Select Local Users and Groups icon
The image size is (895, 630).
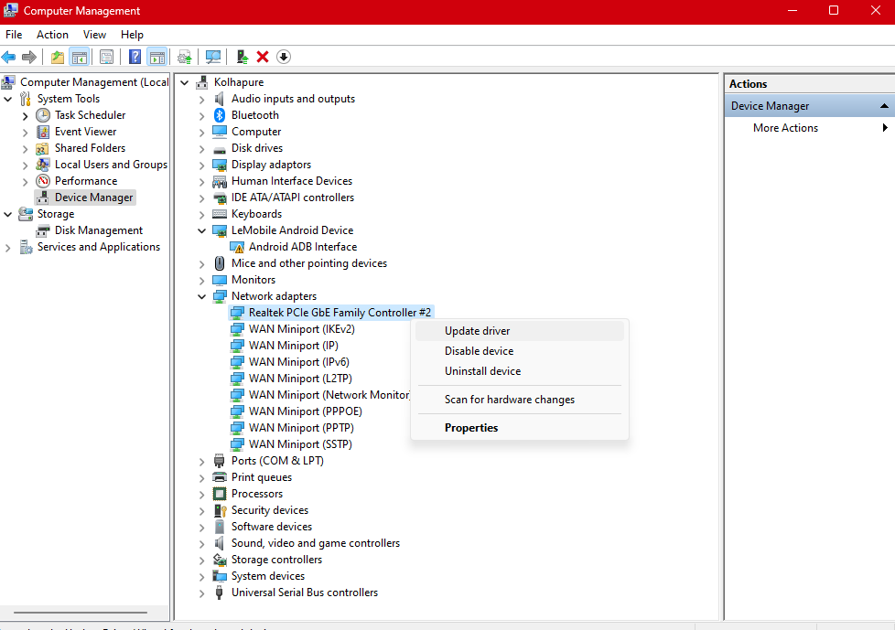click(x=43, y=165)
